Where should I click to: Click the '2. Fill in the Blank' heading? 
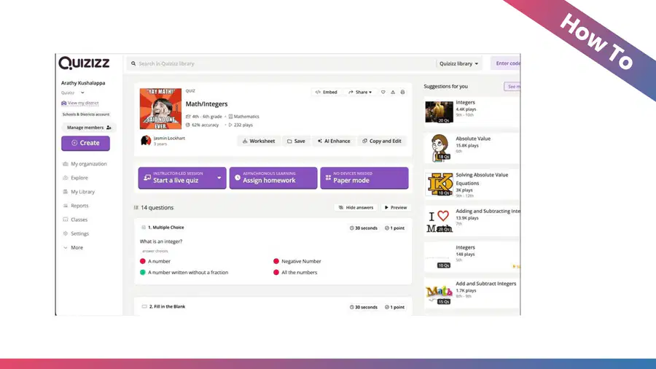pos(168,307)
